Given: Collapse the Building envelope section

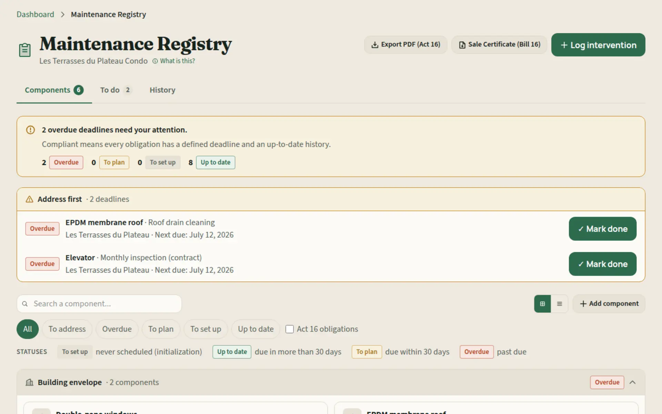Looking at the screenshot, I should (632, 382).
